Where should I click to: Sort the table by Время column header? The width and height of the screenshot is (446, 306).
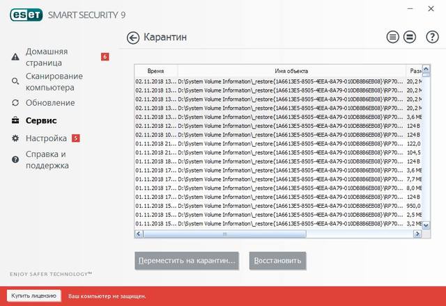(156, 71)
